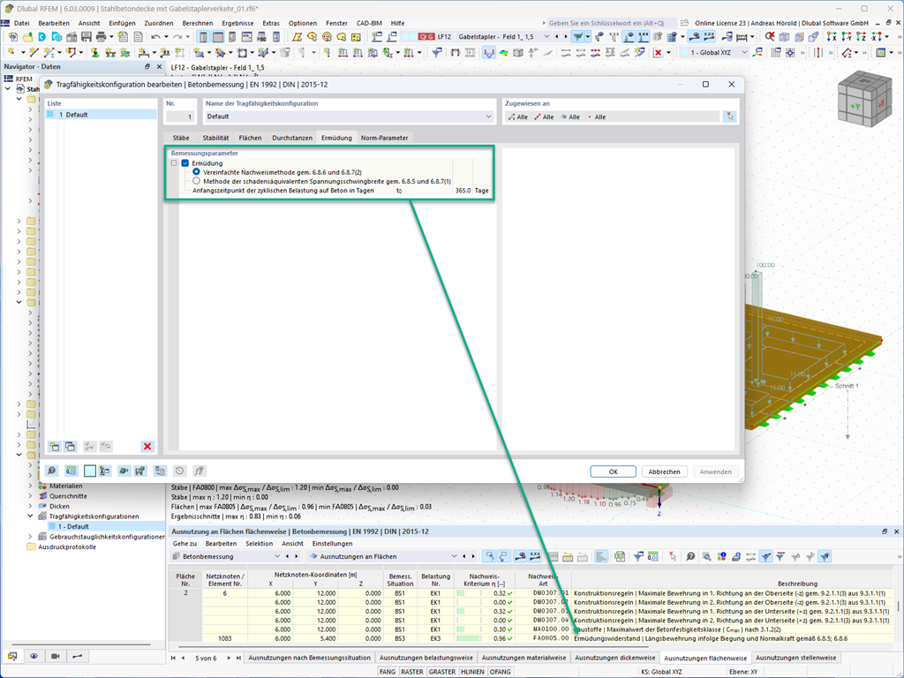Click the search magnifier icon in dialog footer
904x678 pixels.
point(52,471)
